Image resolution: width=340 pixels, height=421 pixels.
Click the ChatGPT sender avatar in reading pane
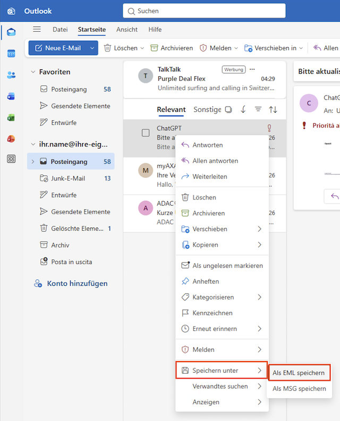click(309, 103)
